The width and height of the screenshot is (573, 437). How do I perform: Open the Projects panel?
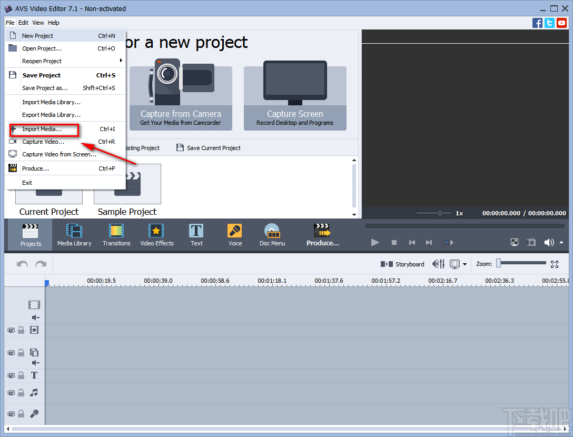tap(31, 235)
